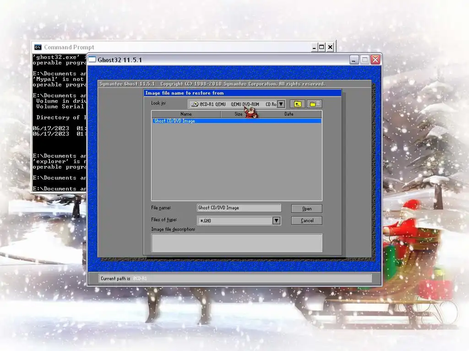Expand the Files of type dropdown arrow
Screen dimensions: 469x351
(276, 221)
